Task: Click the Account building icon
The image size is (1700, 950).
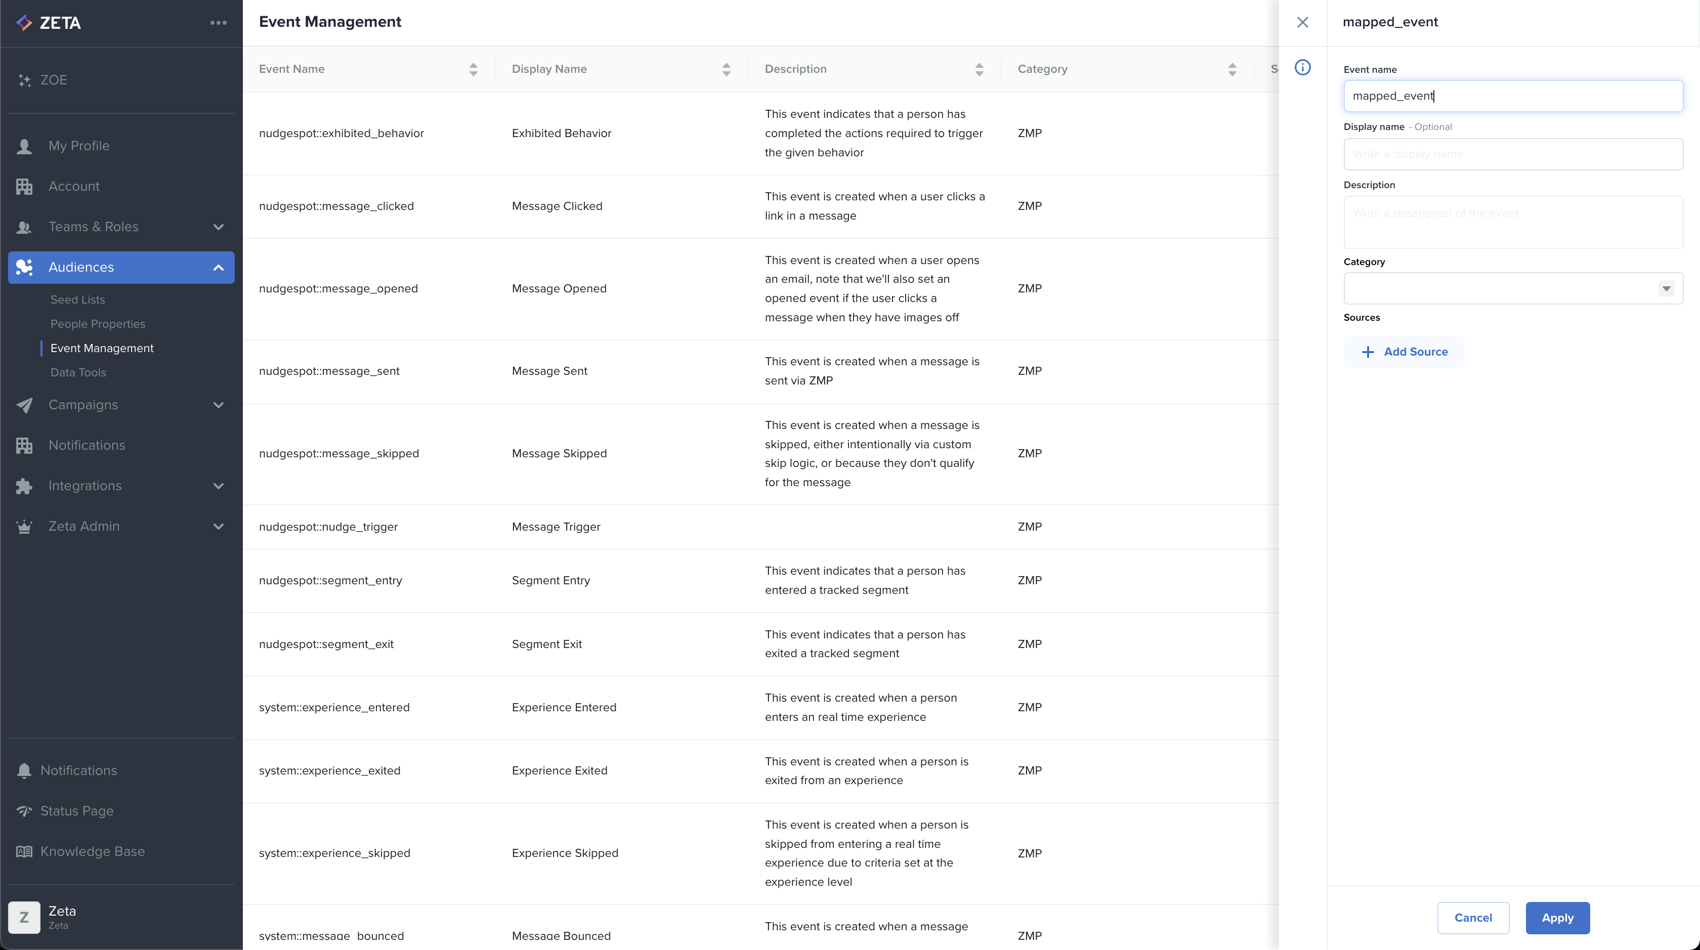Action: [24, 187]
